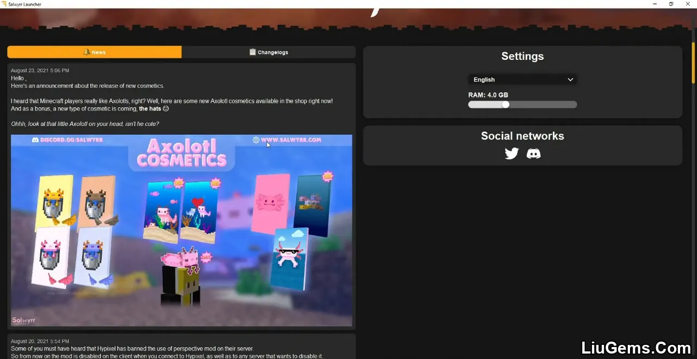Click the bold "the hats" text
The height and width of the screenshot is (359, 697).
150,109
